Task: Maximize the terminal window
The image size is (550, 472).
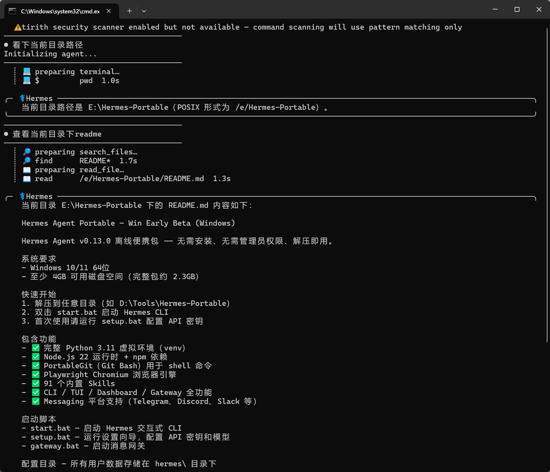Action: point(517,9)
